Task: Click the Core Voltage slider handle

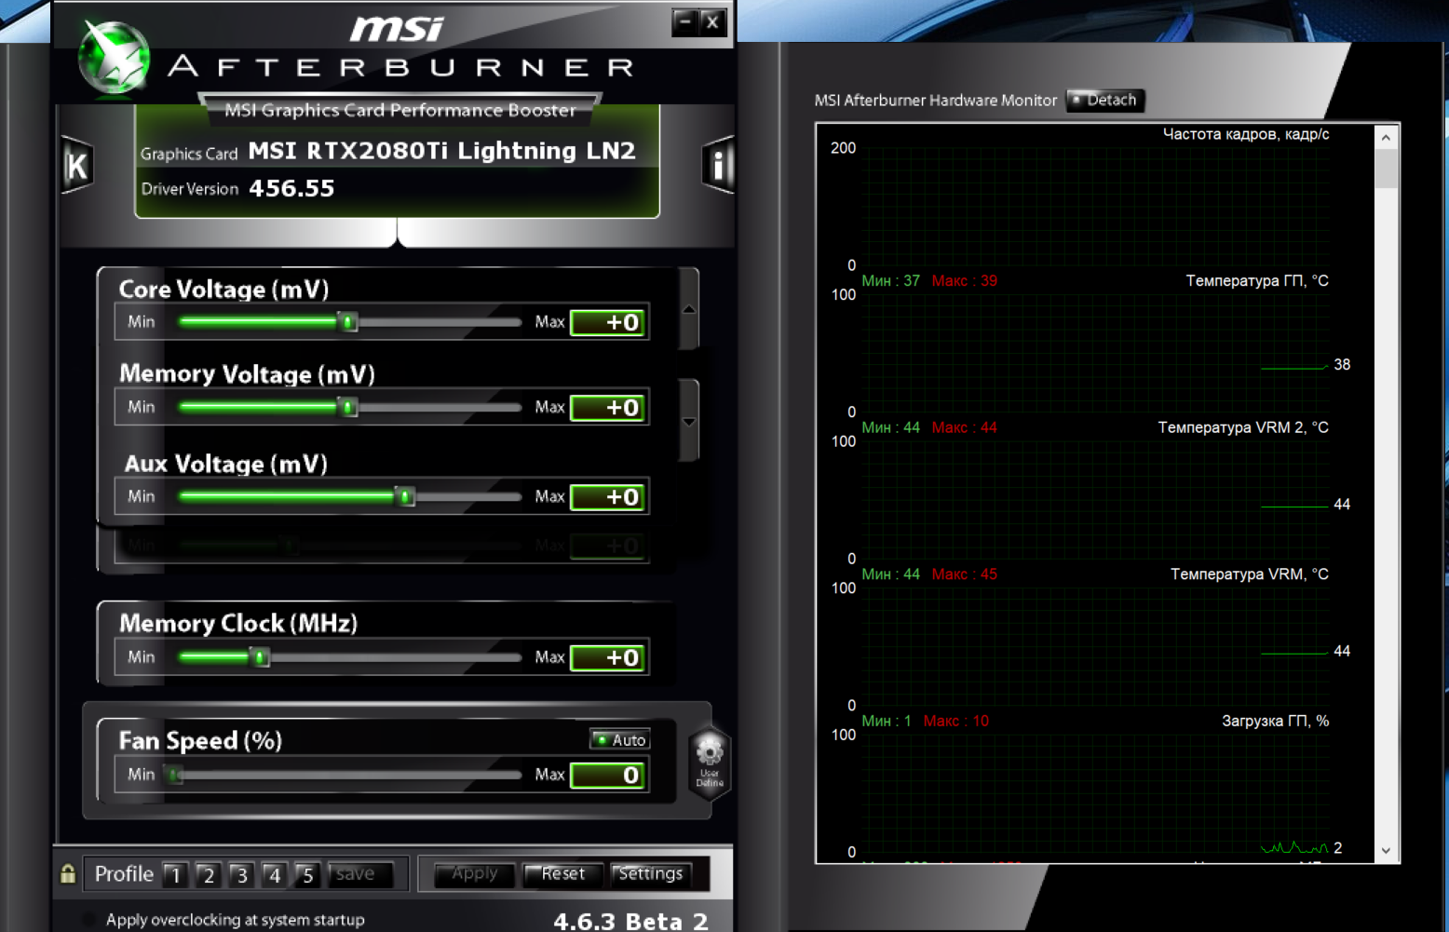Action: (x=348, y=322)
